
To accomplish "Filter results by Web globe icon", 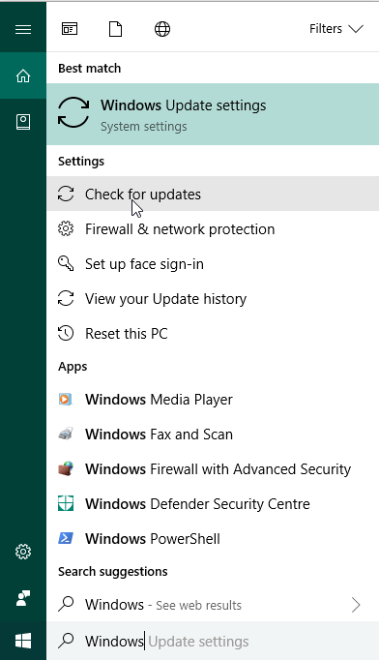I will click(x=162, y=29).
